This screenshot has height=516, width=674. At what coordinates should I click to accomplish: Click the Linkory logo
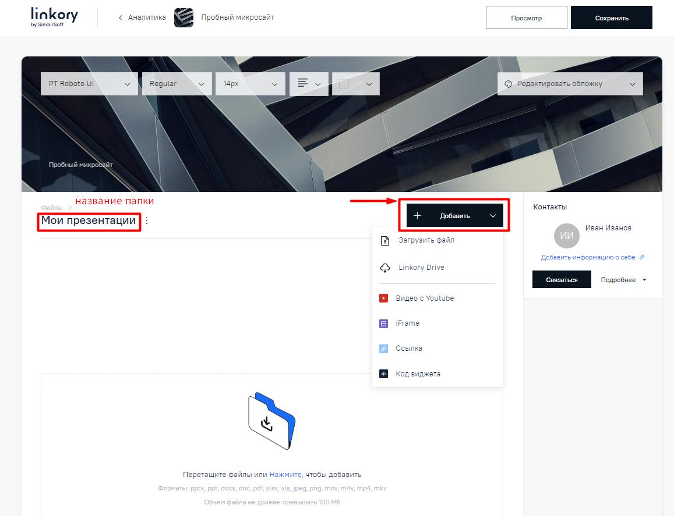coord(54,17)
